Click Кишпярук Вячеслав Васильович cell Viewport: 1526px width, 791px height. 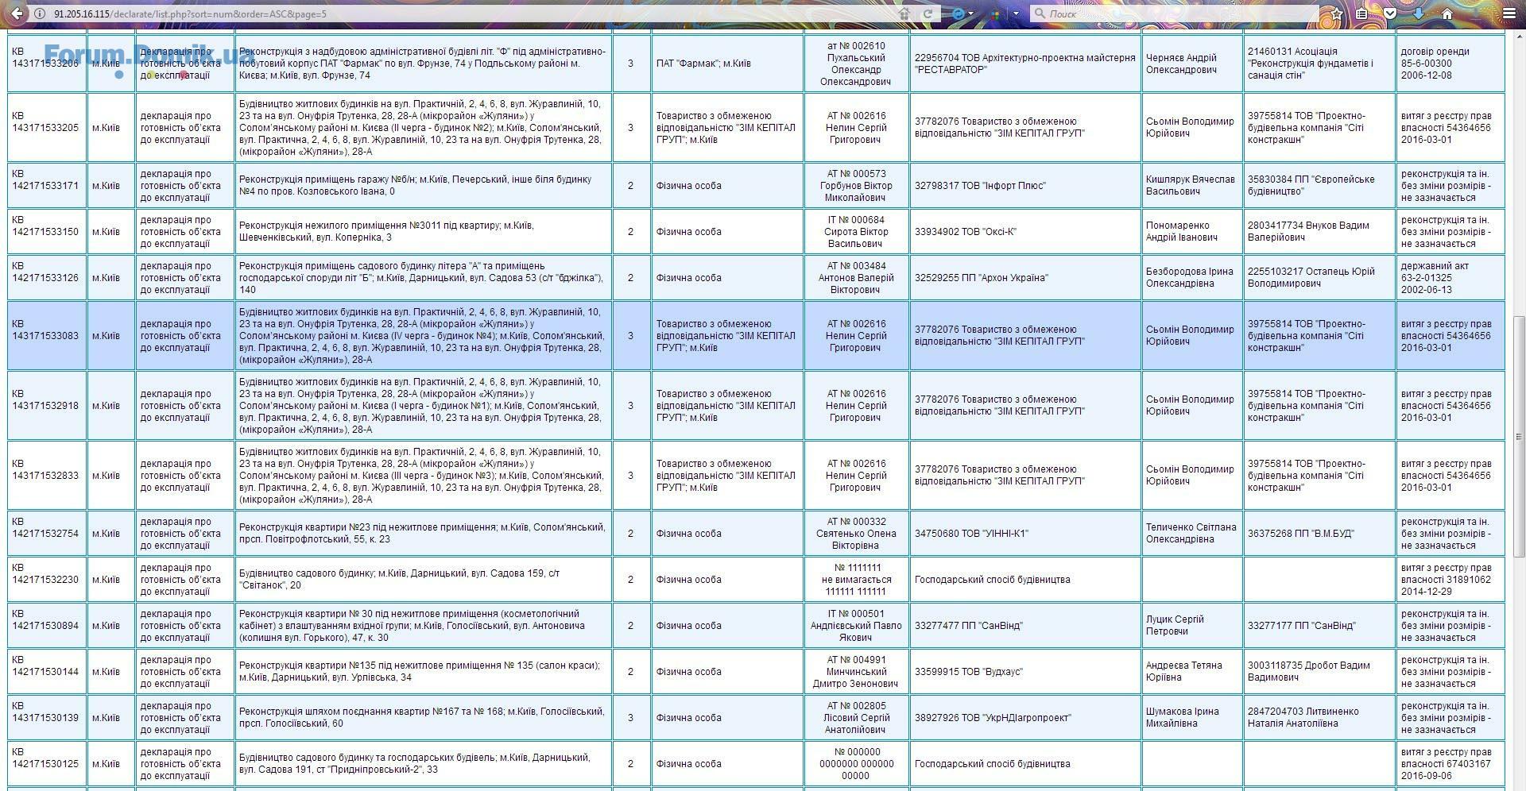pyautogui.click(x=1192, y=186)
